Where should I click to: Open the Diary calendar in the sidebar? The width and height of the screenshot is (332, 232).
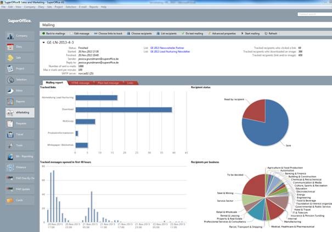coord(20,47)
